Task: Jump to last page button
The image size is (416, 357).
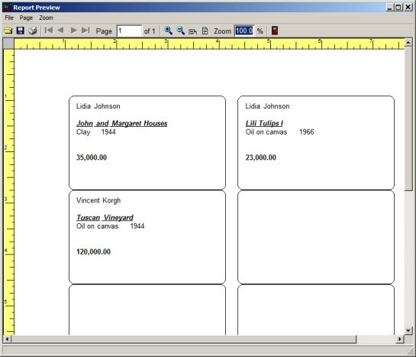Action: [x=85, y=31]
